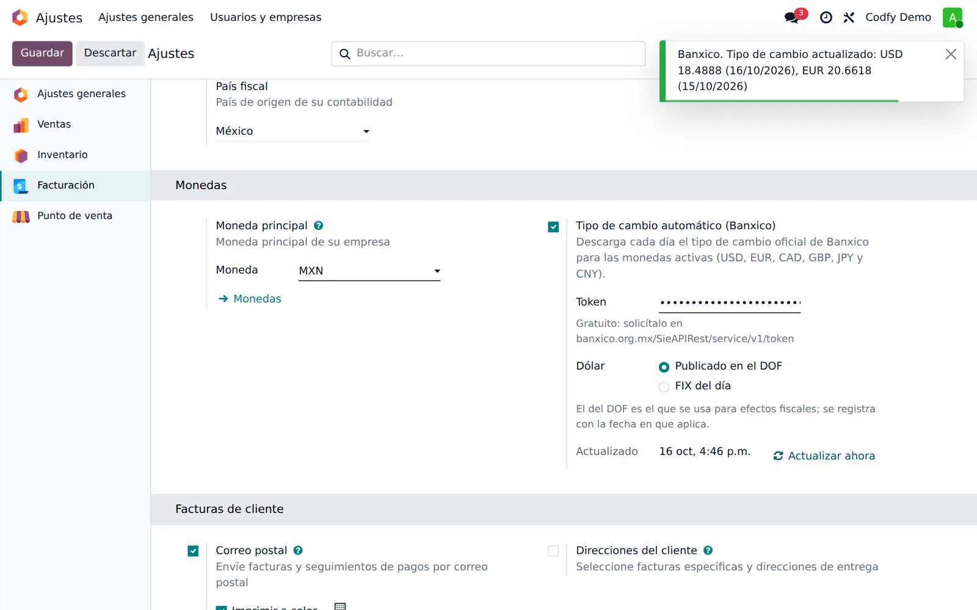Open Usuarios y empresas menu
Image resolution: width=977 pixels, height=610 pixels.
[x=266, y=17]
